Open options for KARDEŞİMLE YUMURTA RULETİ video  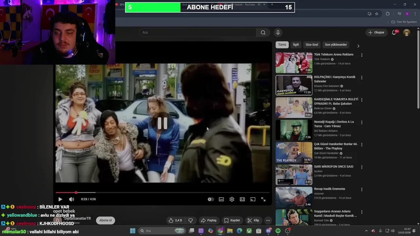coord(362,100)
